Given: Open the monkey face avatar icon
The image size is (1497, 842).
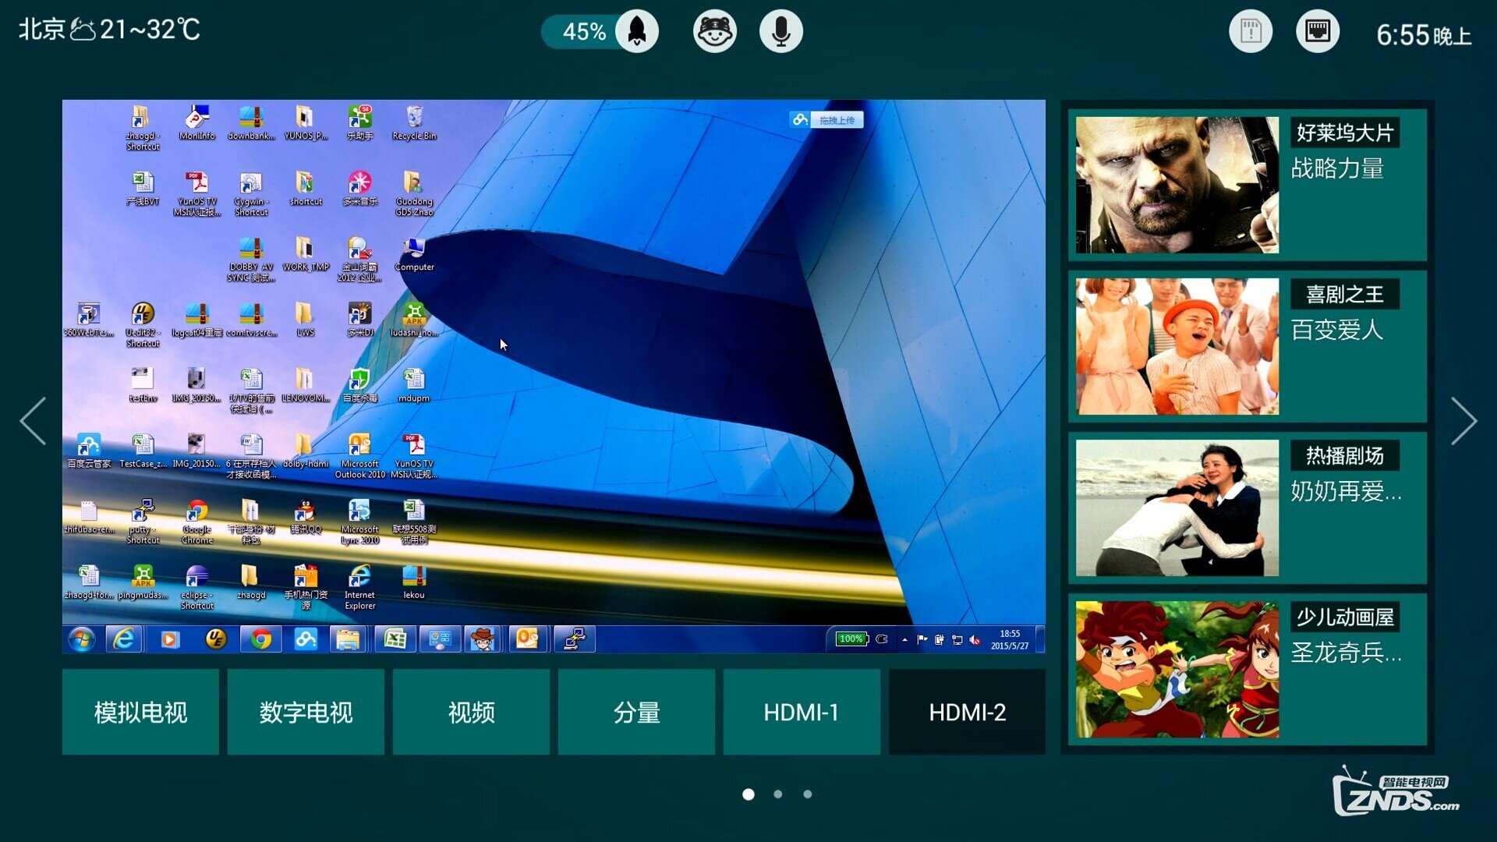Looking at the screenshot, I should click(x=714, y=31).
